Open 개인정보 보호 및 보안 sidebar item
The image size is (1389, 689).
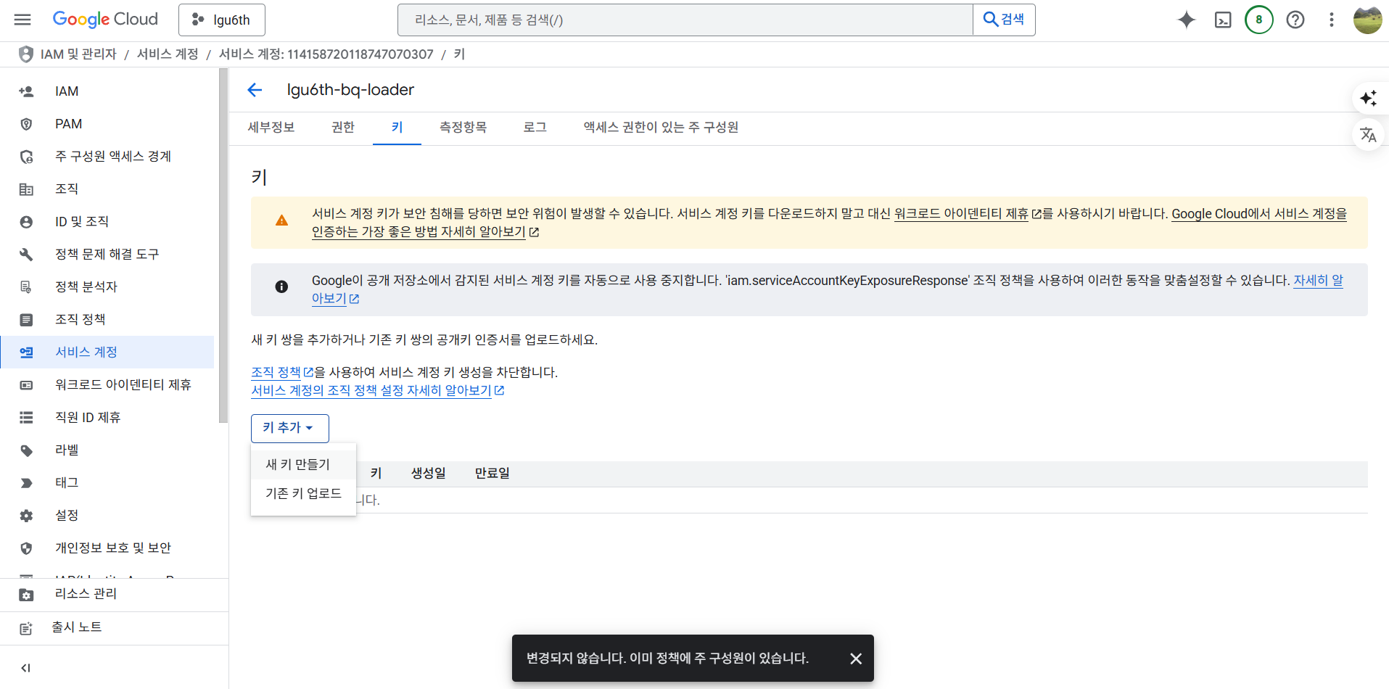(107, 548)
